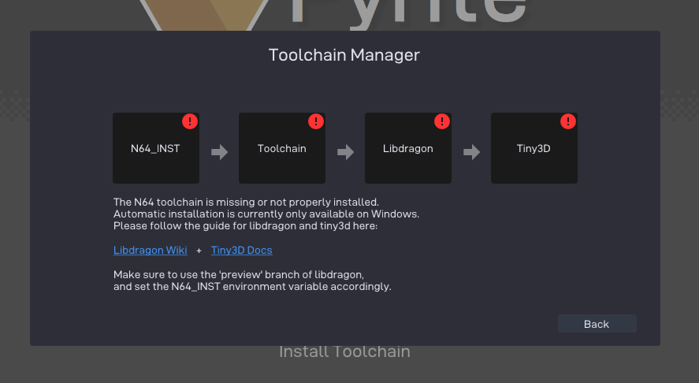Click the red warning icon on Toolchain

point(316,121)
